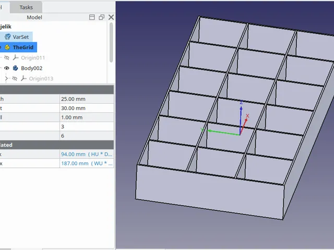Click the green Y axis in the 3D view
334x250 pixels.
223,132
